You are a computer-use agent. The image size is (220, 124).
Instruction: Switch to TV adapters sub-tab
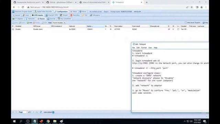(x=18, y=19)
